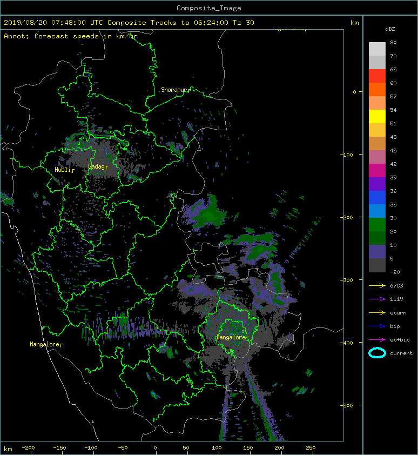
Task: Click the eburn arrow legend icon
Action: point(377,313)
